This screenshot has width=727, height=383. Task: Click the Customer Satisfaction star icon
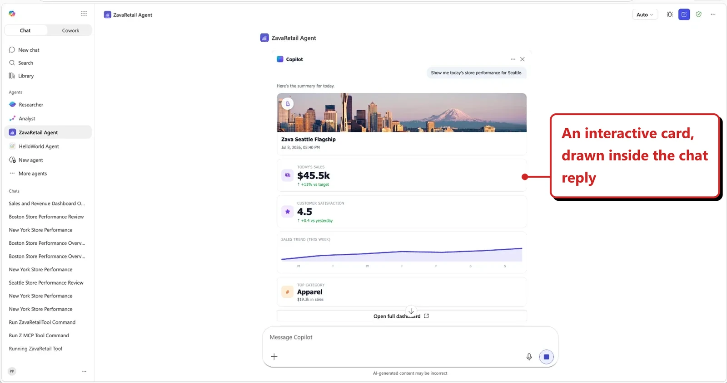point(288,211)
